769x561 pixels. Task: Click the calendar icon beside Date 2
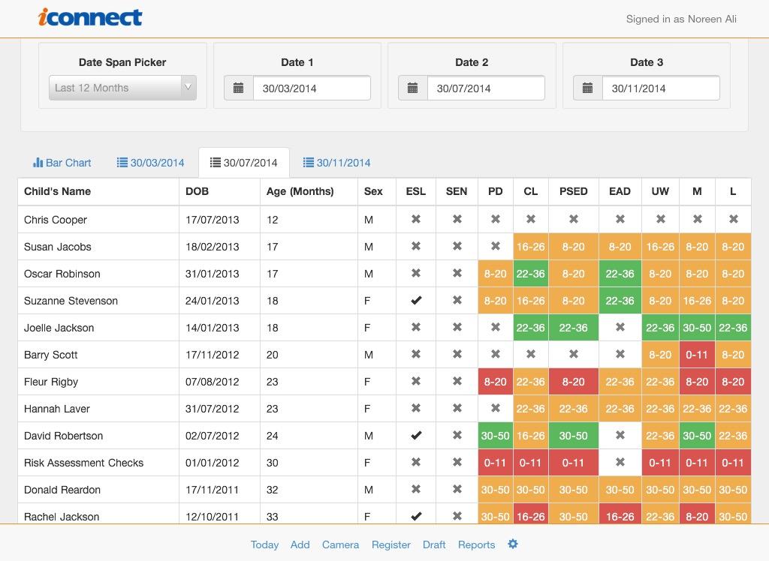pos(412,88)
